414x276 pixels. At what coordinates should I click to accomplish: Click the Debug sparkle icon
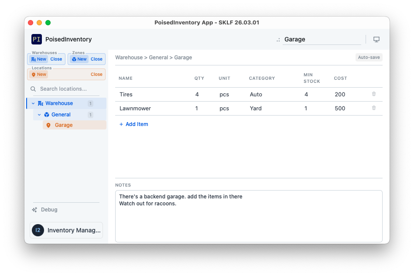click(34, 210)
